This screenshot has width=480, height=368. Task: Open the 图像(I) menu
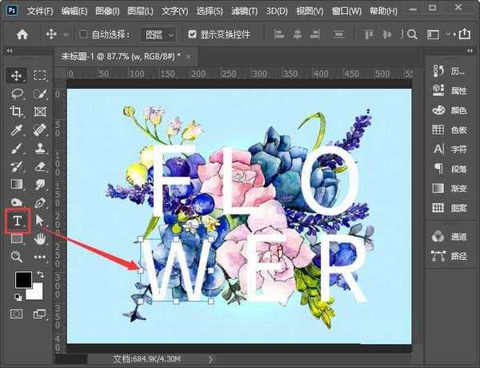(x=106, y=12)
